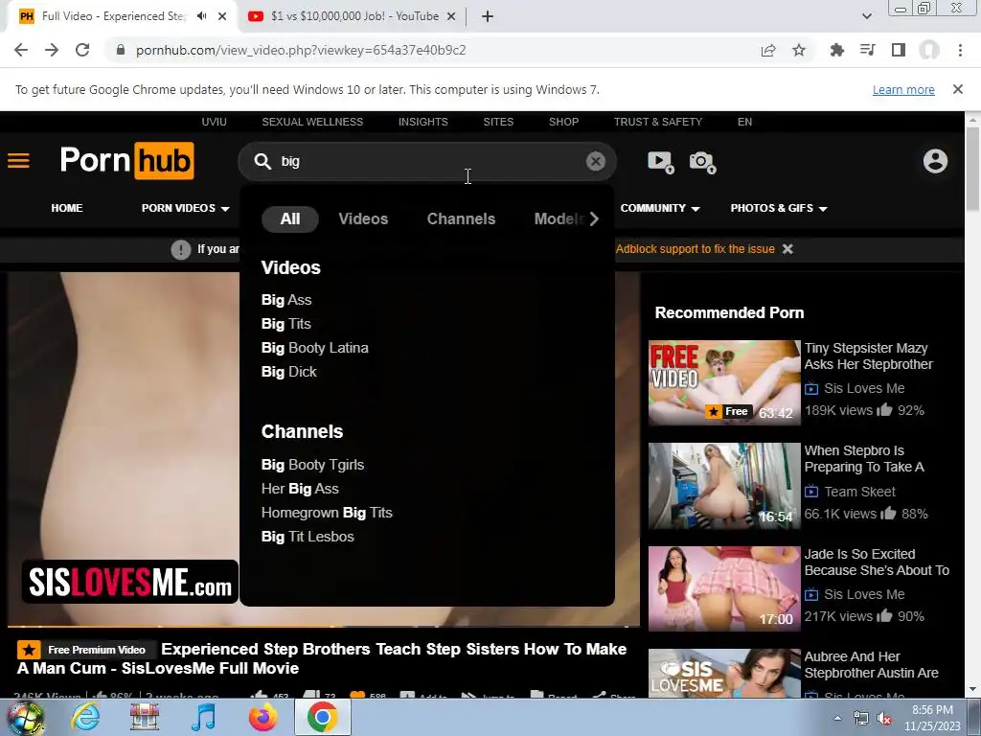This screenshot has width=981, height=736.
Task: Show more search filter tabs with chevron
Action: [x=594, y=219]
